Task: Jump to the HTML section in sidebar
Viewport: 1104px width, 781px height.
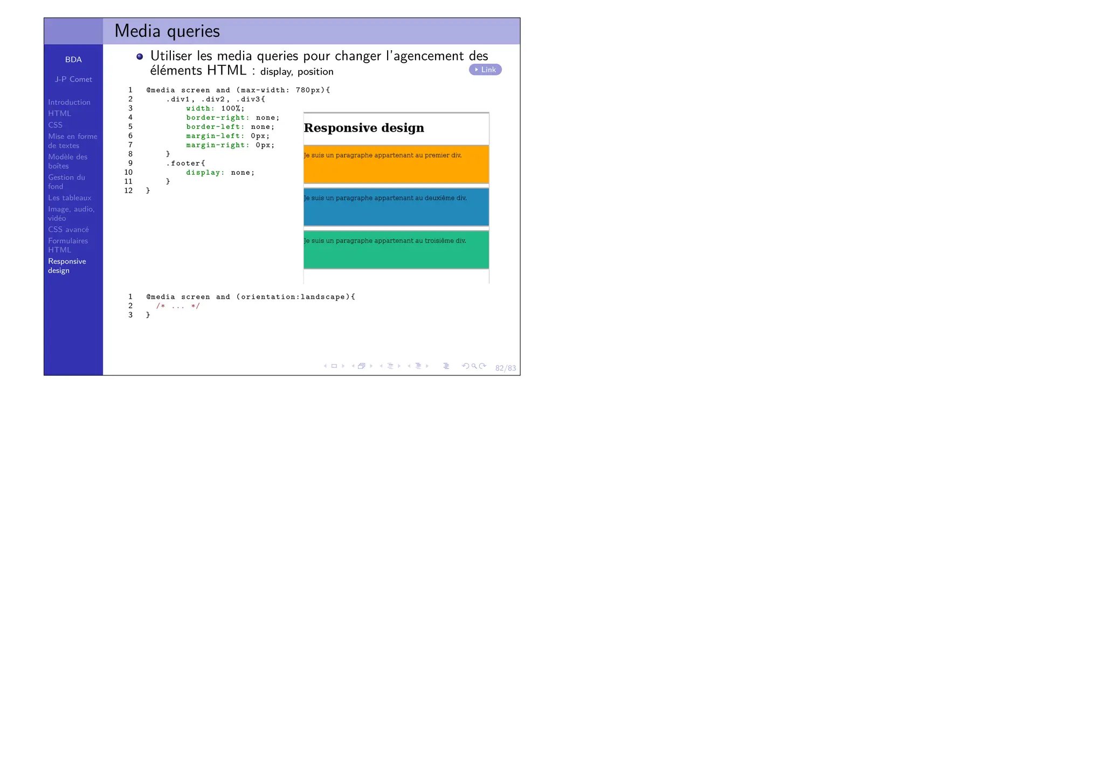Action: point(59,114)
